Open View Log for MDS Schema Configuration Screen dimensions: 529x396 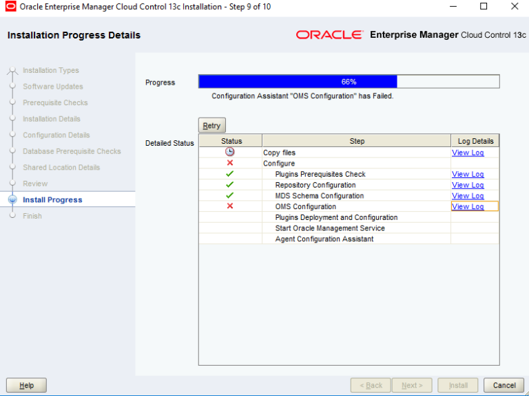[468, 196]
